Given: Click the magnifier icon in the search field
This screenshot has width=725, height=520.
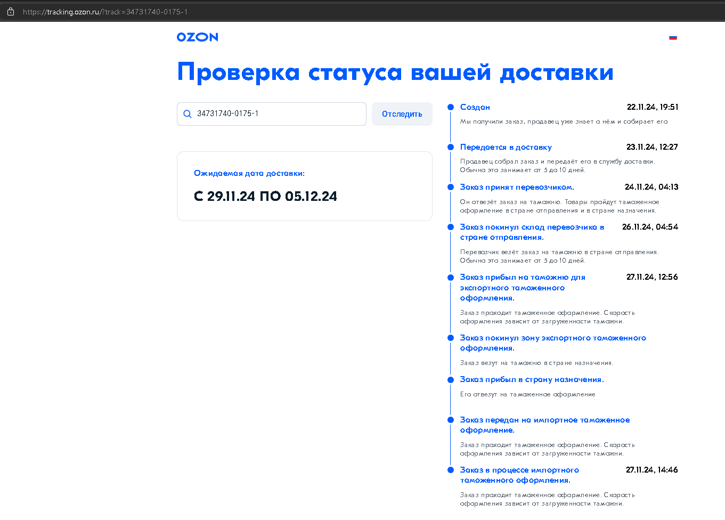Looking at the screenshot, I should tap(188, 114).
